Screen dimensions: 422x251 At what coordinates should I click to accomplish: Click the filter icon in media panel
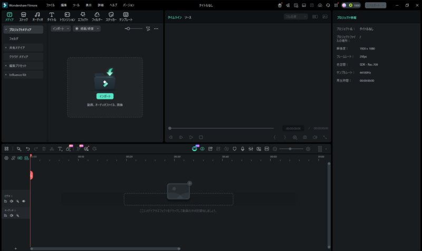tap(148, 28)
